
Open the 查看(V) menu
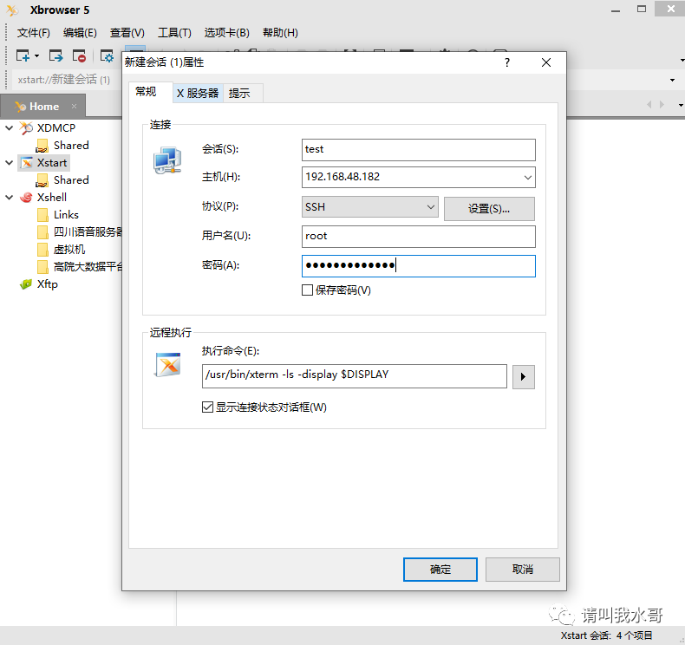tap(127, 33)
